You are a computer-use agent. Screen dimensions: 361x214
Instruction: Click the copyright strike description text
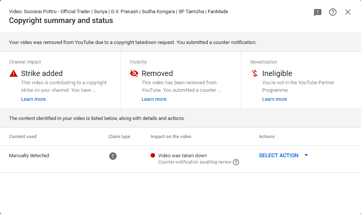pos(64,86)
